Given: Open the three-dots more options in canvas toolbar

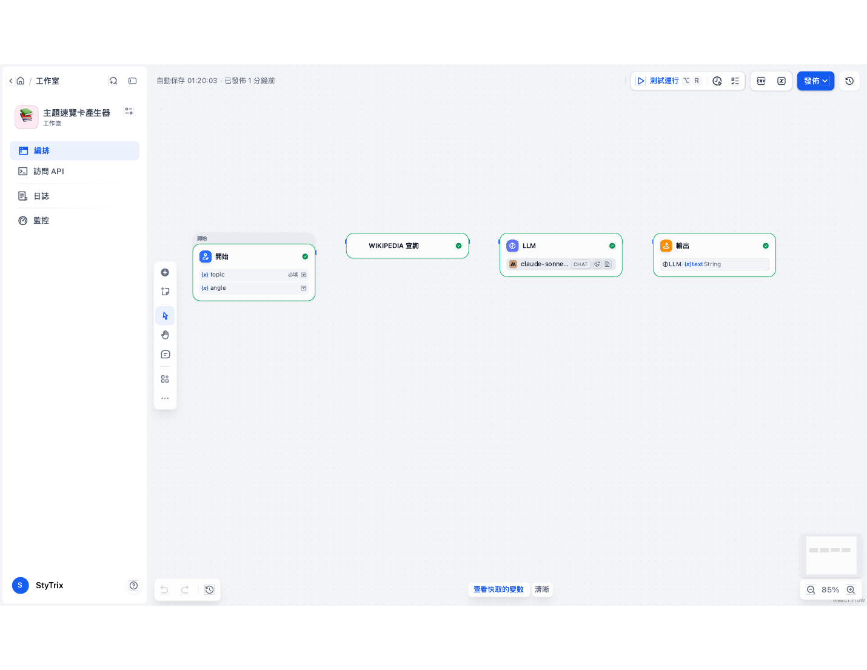Looking at the screenshot, I should [x=165, y=398].
